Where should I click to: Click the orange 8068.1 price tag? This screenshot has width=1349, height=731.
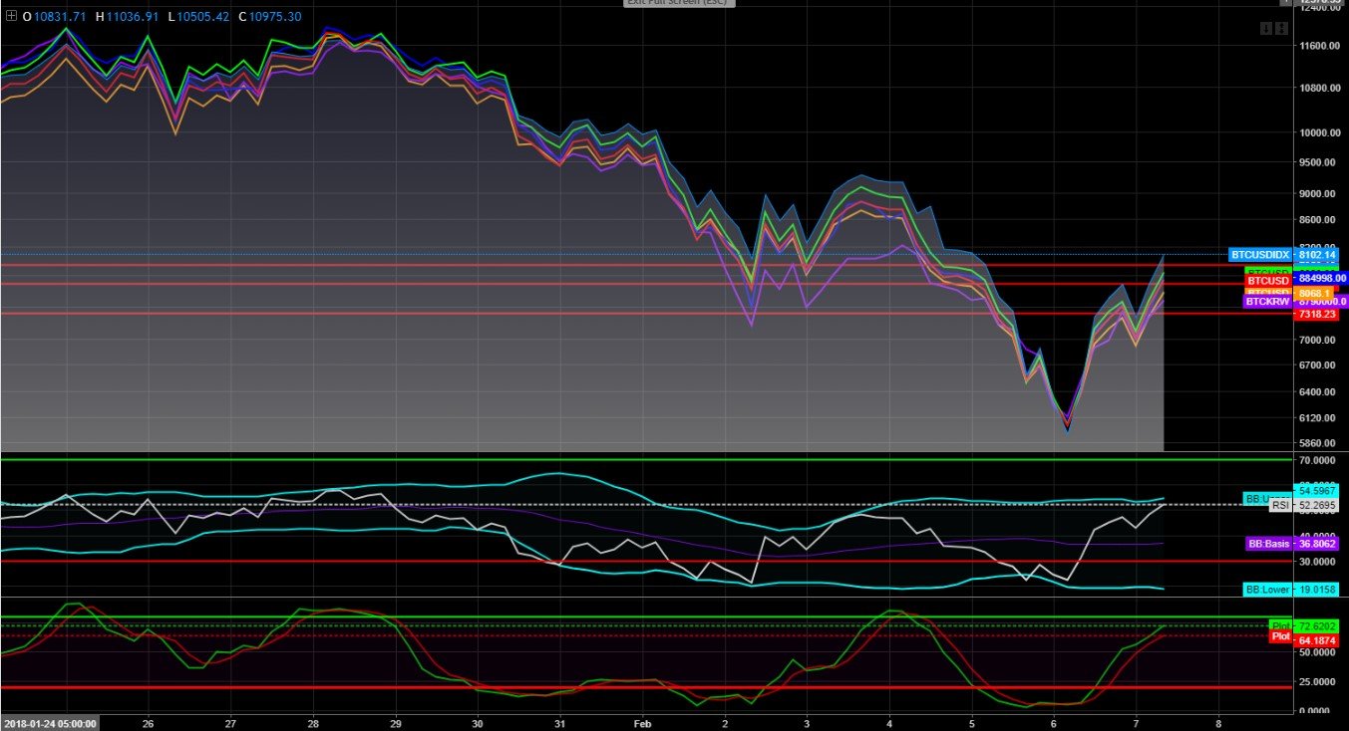[1313, 293]
